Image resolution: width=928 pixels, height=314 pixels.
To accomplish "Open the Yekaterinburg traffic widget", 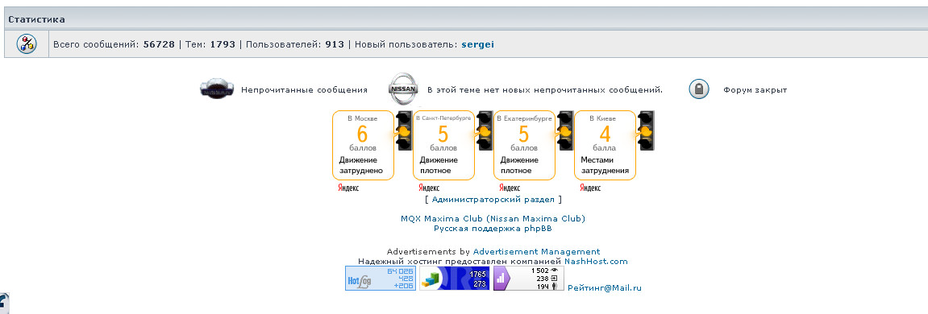I will 524,145.
